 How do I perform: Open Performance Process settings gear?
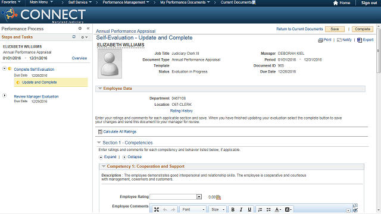pos(80,29)
